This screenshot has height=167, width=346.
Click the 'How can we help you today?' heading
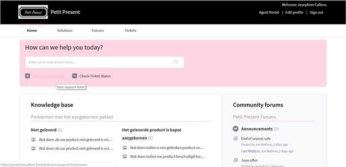[x=64, y=47]
